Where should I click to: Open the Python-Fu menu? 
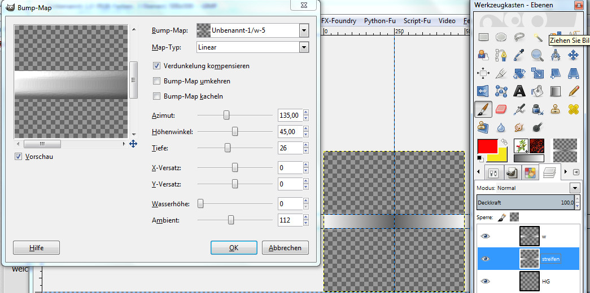[379, 21]
